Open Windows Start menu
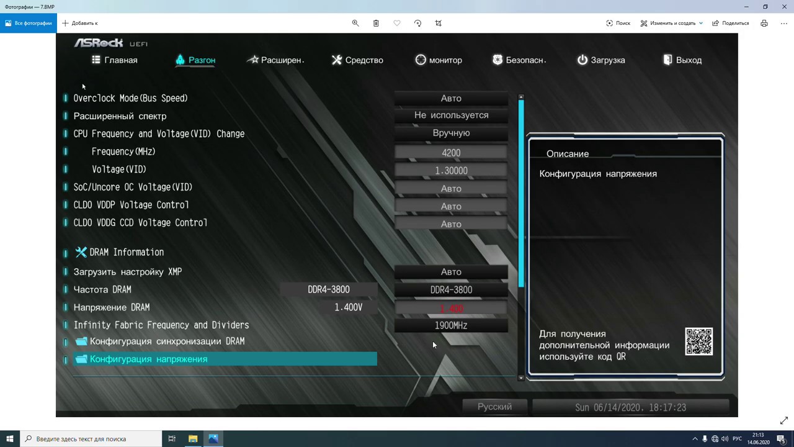794x447 pixels. tap(10, 438)
